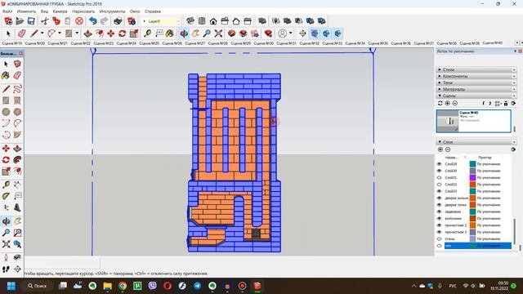Switch to scene tab Сцена №25

pyautogui.click(x=149, y=43)
